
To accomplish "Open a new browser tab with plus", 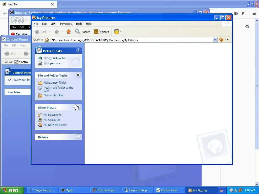I will coord(61,4).
